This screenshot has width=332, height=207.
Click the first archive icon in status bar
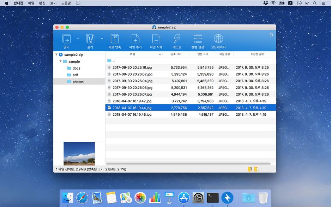(250, 169)
